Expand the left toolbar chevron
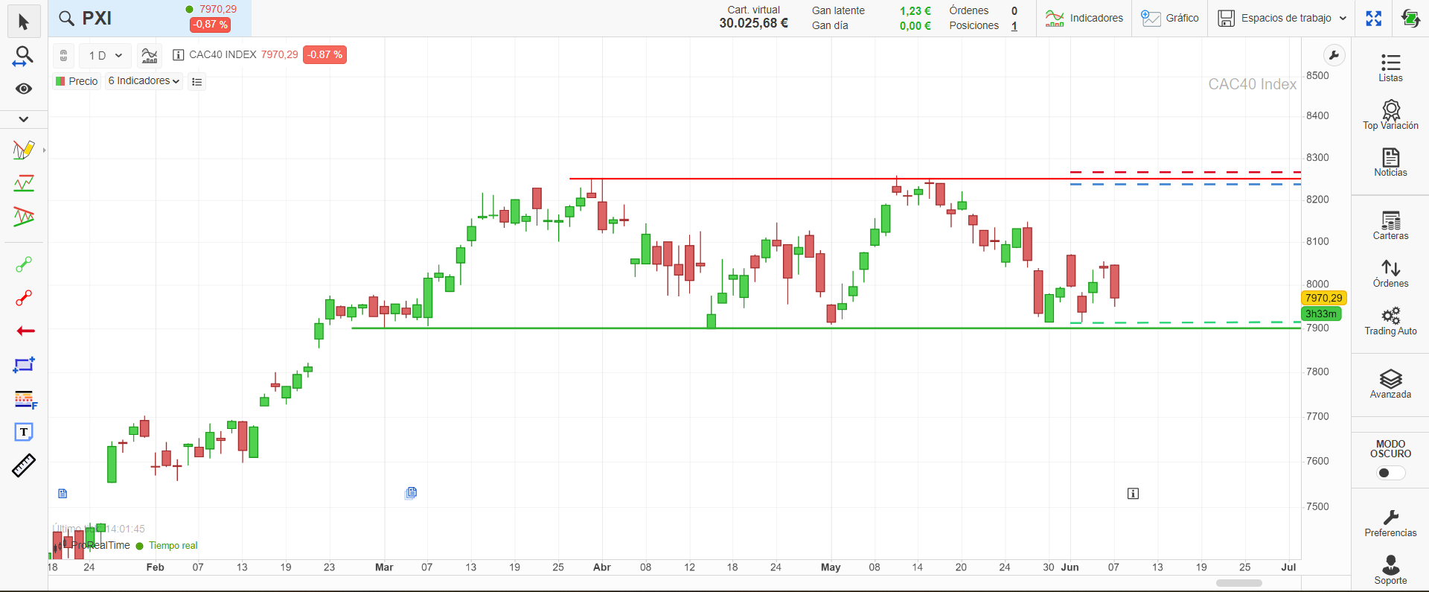The height and width of the screenshot is (592, 1429). [x=24, y=119]
